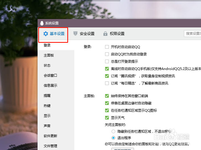Click the 系统设置 window title text

pyautogui.click(x=52, y=23)
